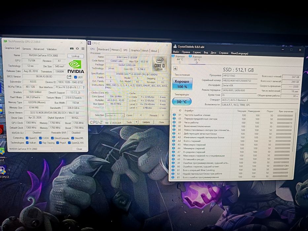Toggle the DirectCompute checkbox

point(52,138)
